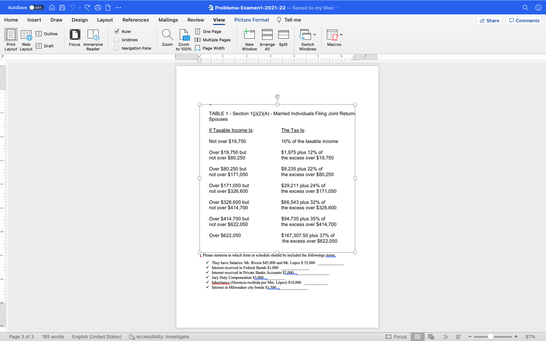Viewport: 546px width, 341px height.
Task: Open the Layout tab
Action: (105, 20)
